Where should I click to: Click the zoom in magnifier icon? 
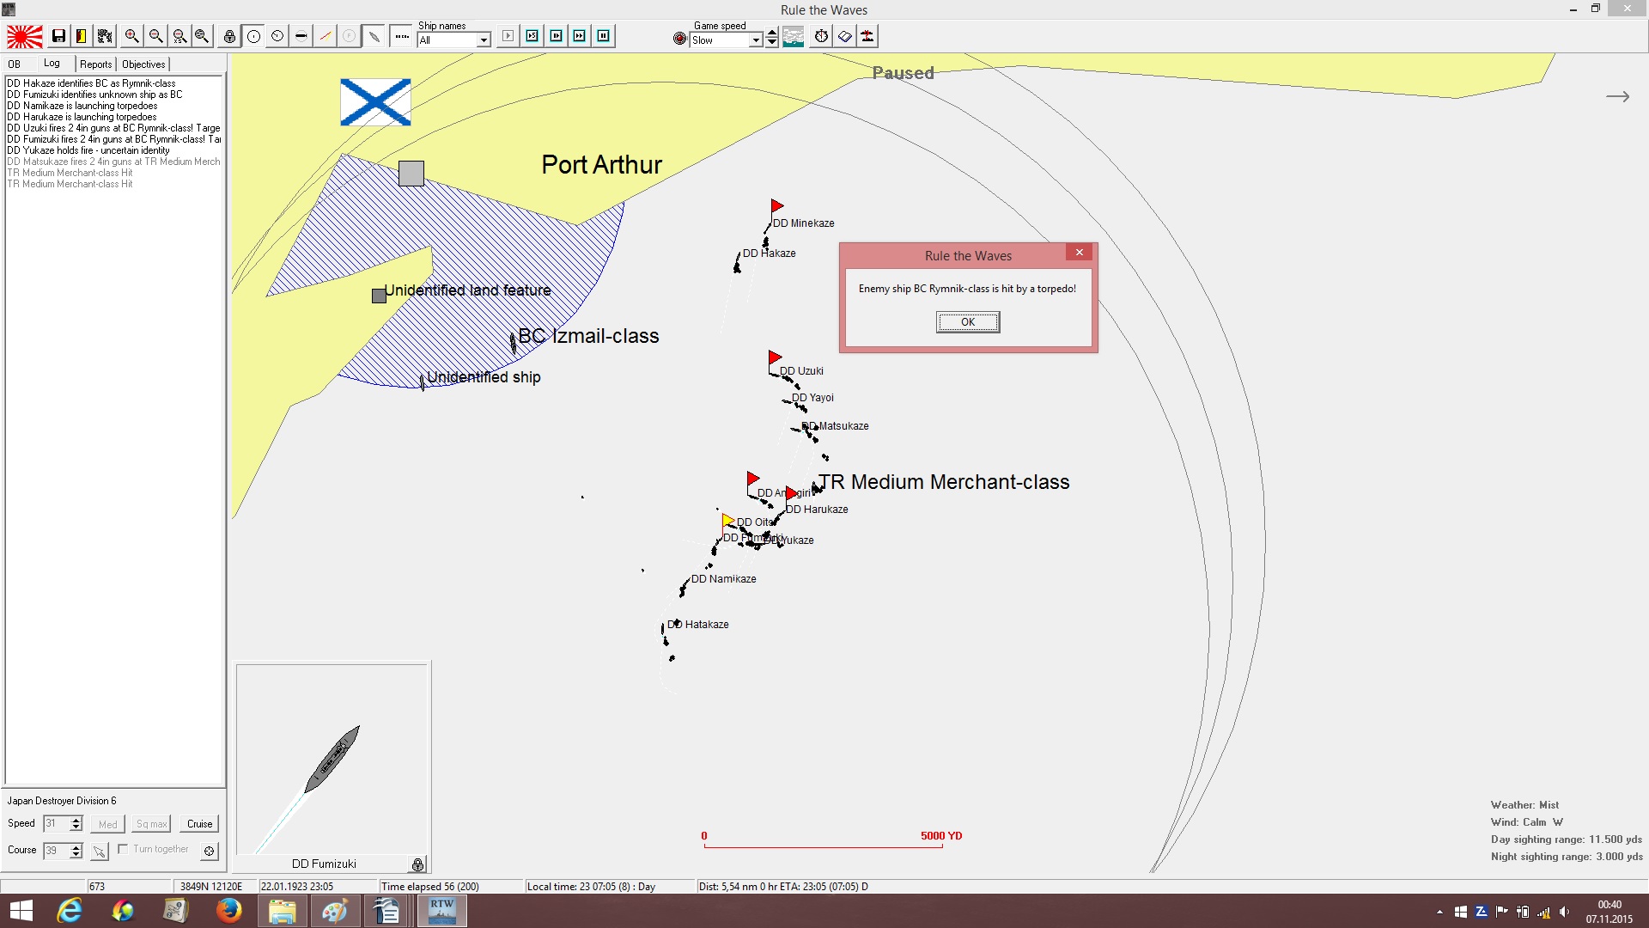(131, 36)
